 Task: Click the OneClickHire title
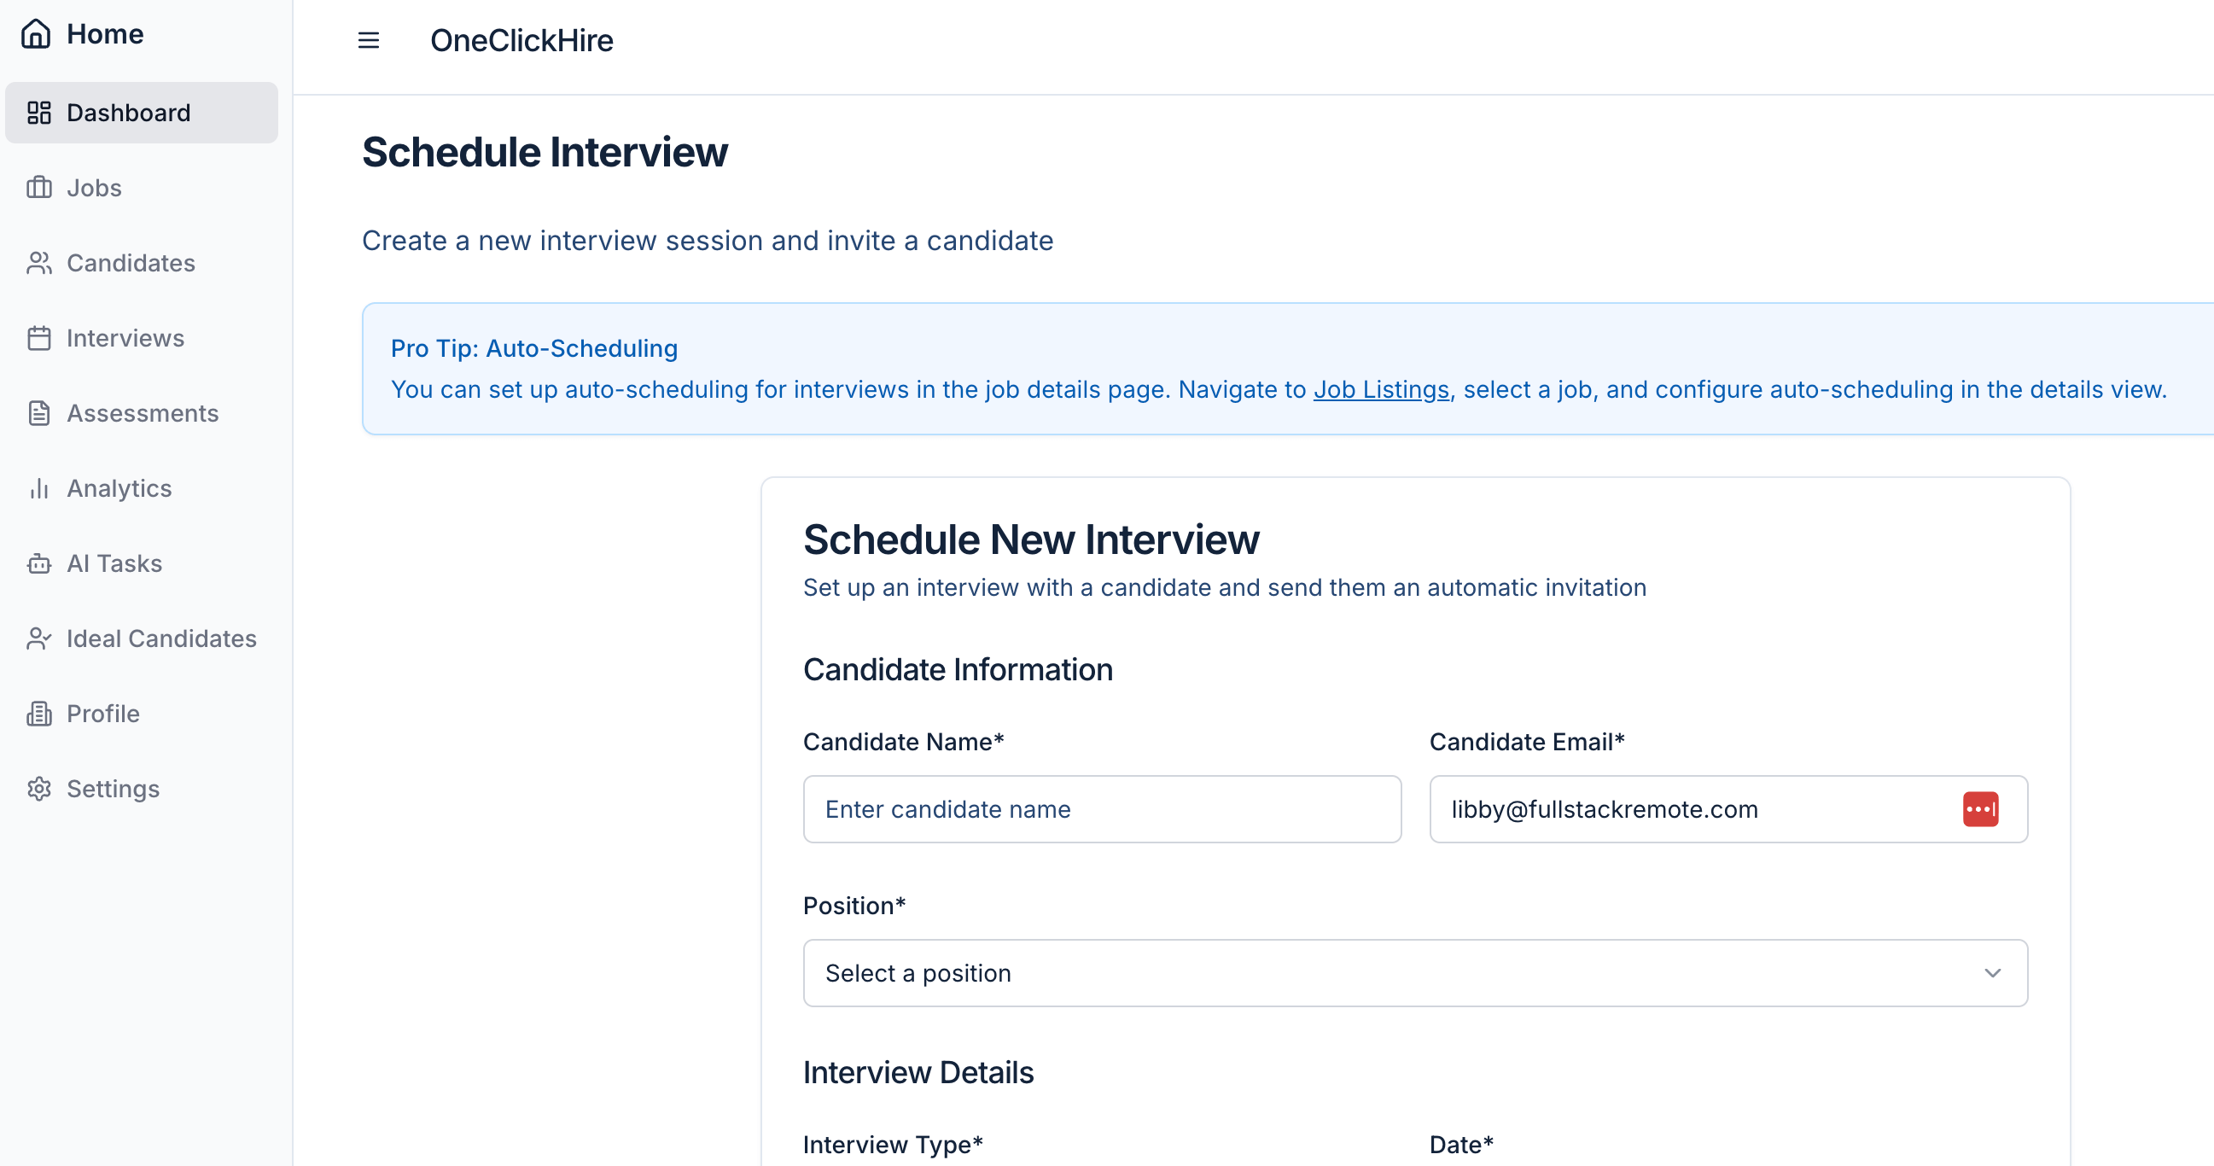pos(521,40)
